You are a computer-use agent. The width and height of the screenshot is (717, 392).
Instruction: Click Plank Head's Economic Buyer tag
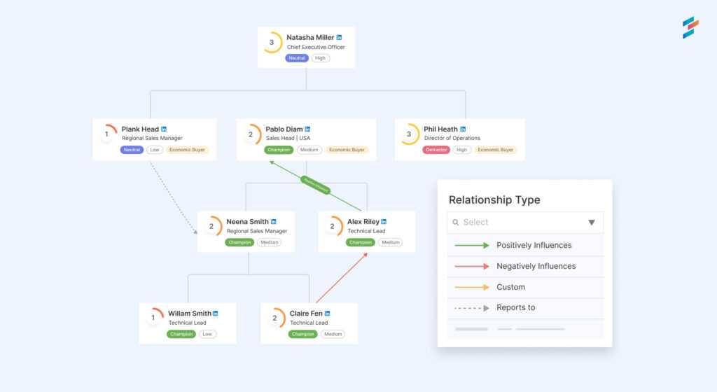(x=187, y=150)
